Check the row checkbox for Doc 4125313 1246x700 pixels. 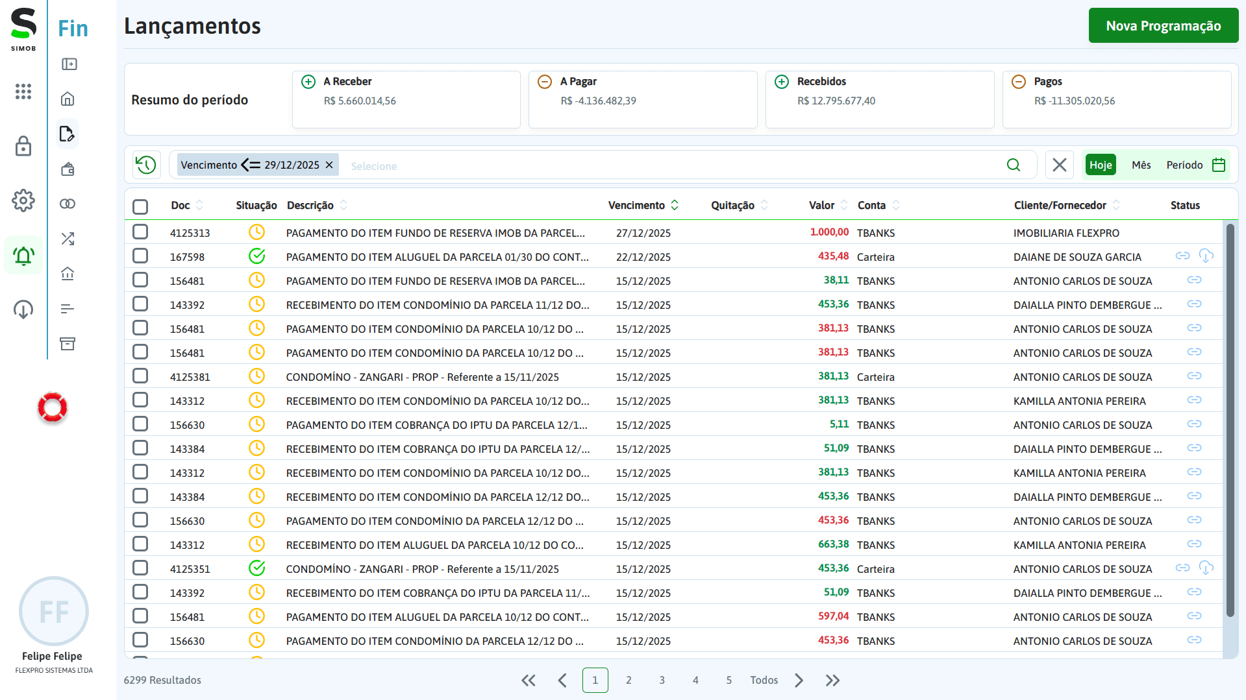pos(140,232)
